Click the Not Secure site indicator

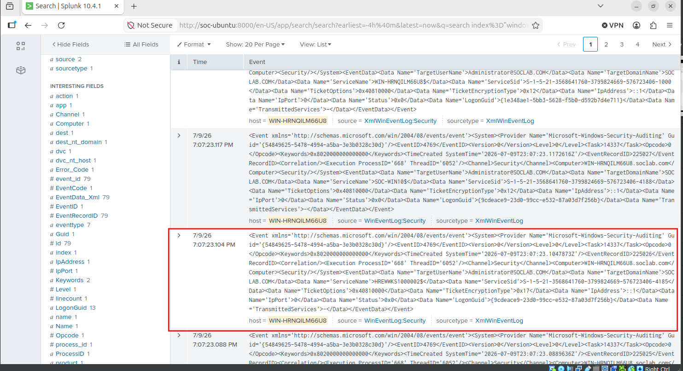pyautogui.click(x=150, y=25)
